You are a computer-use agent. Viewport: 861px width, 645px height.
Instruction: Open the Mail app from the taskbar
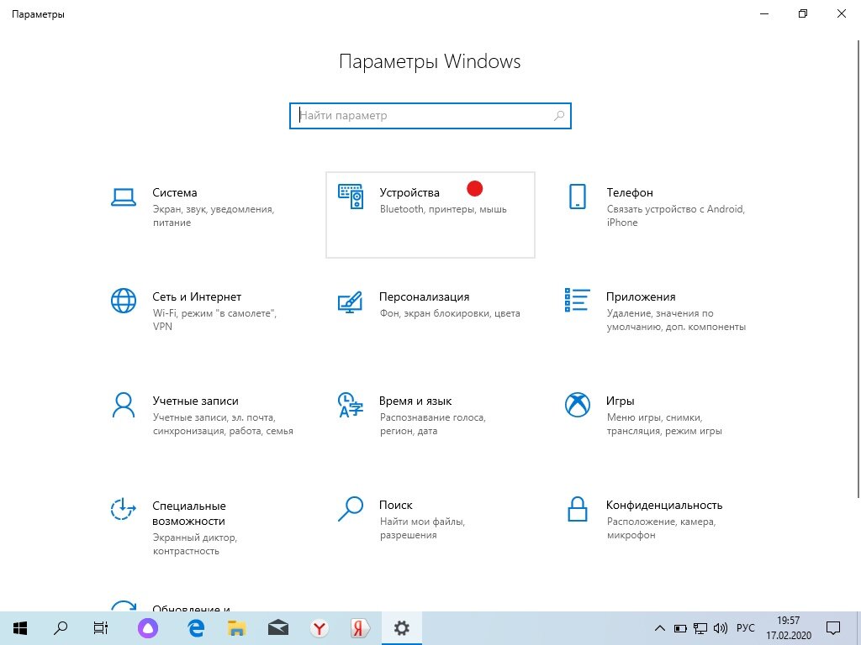tap(277, 627)
